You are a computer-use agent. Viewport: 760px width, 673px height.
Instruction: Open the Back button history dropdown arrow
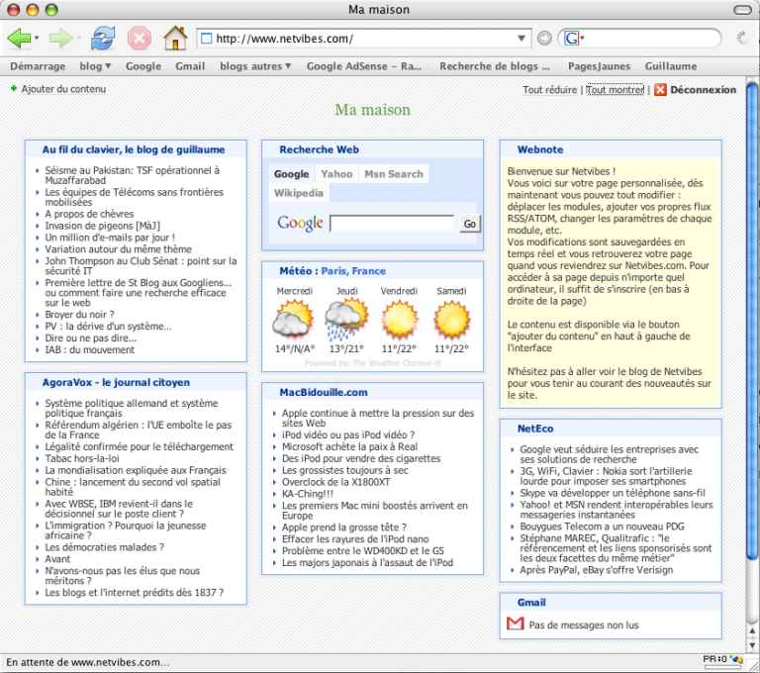pyautogui.click(x=37, y=38)
